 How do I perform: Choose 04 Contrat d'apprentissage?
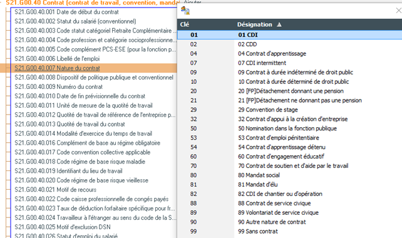[272, 54]
